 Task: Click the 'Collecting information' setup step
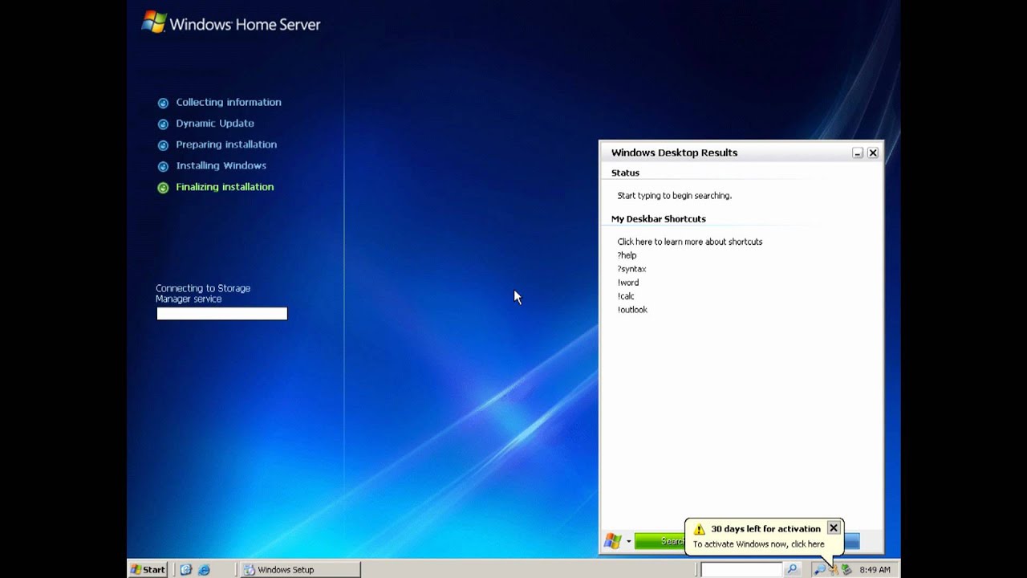229,102
